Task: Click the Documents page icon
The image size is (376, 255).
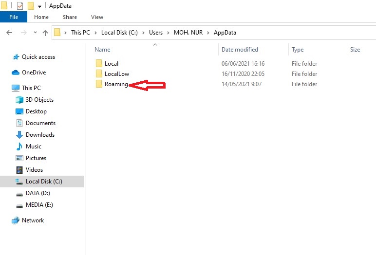Action: point(19,123)
